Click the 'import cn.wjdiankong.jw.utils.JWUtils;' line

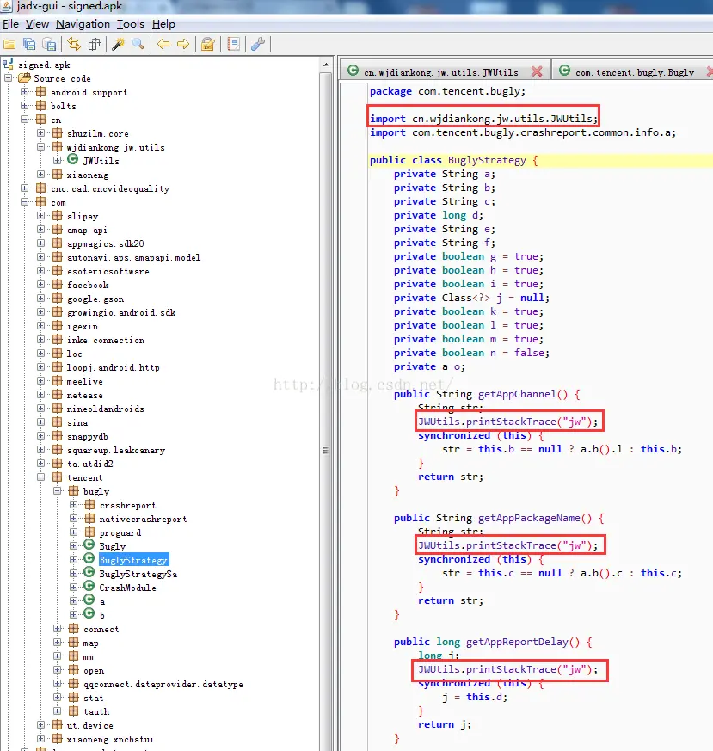[483, 119]
